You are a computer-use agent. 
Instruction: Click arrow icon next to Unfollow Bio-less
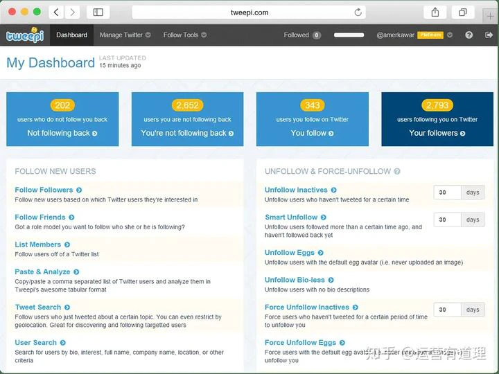(331, 280)
